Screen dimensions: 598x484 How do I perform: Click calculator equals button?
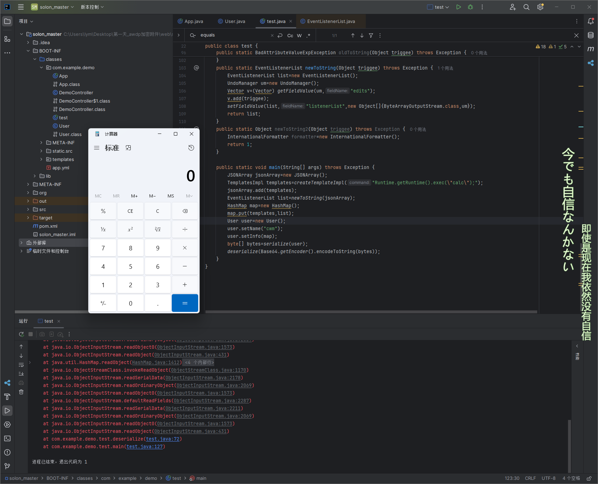pyautogui.click(x=185, y=303)
